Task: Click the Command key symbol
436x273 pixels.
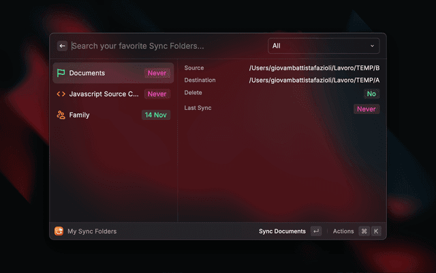Action: (x=364, y=231)
